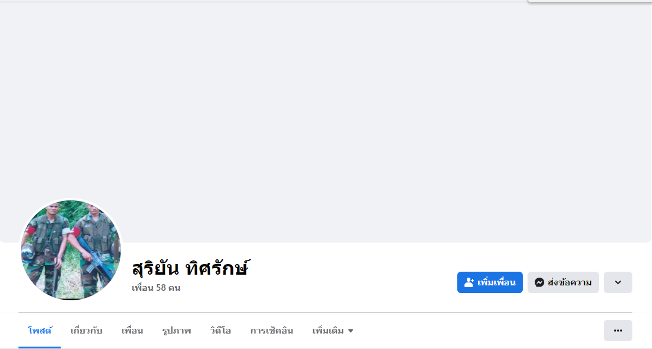Open the circular profile picture
Image resolution: width=652 pixels, height=349 pixels.
(x=71, y=250)
